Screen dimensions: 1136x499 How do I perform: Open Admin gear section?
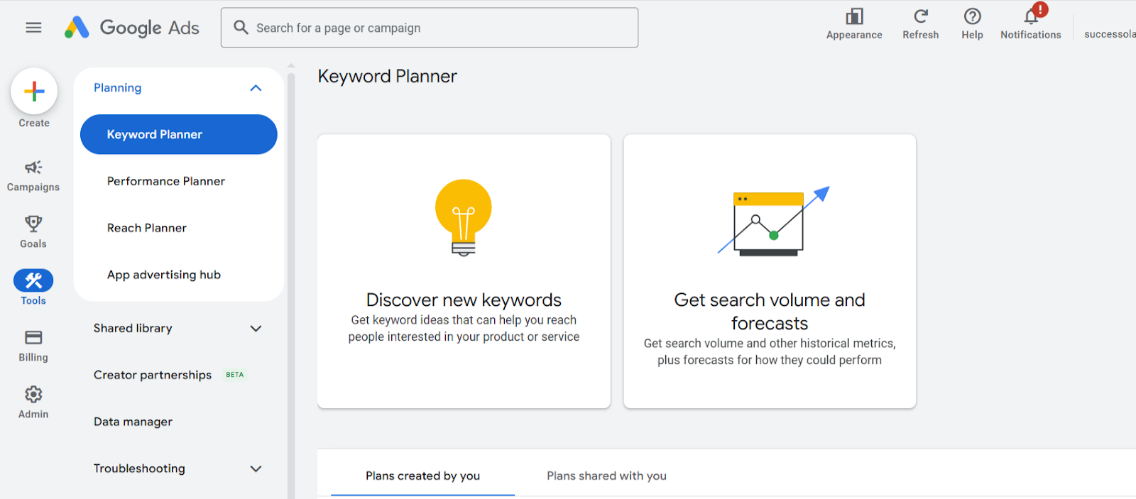pos(33,402)
